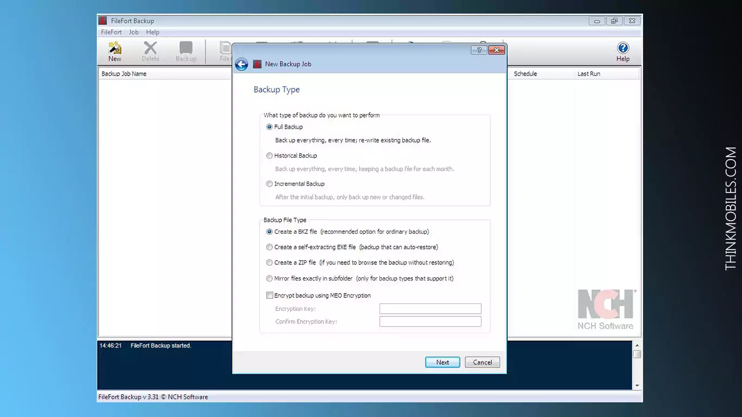
Task: Click the Confirm Encryption Key field
Action: tap(430, 321)
